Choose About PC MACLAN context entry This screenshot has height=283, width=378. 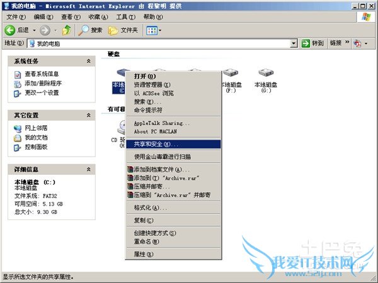tap(174, 131)
